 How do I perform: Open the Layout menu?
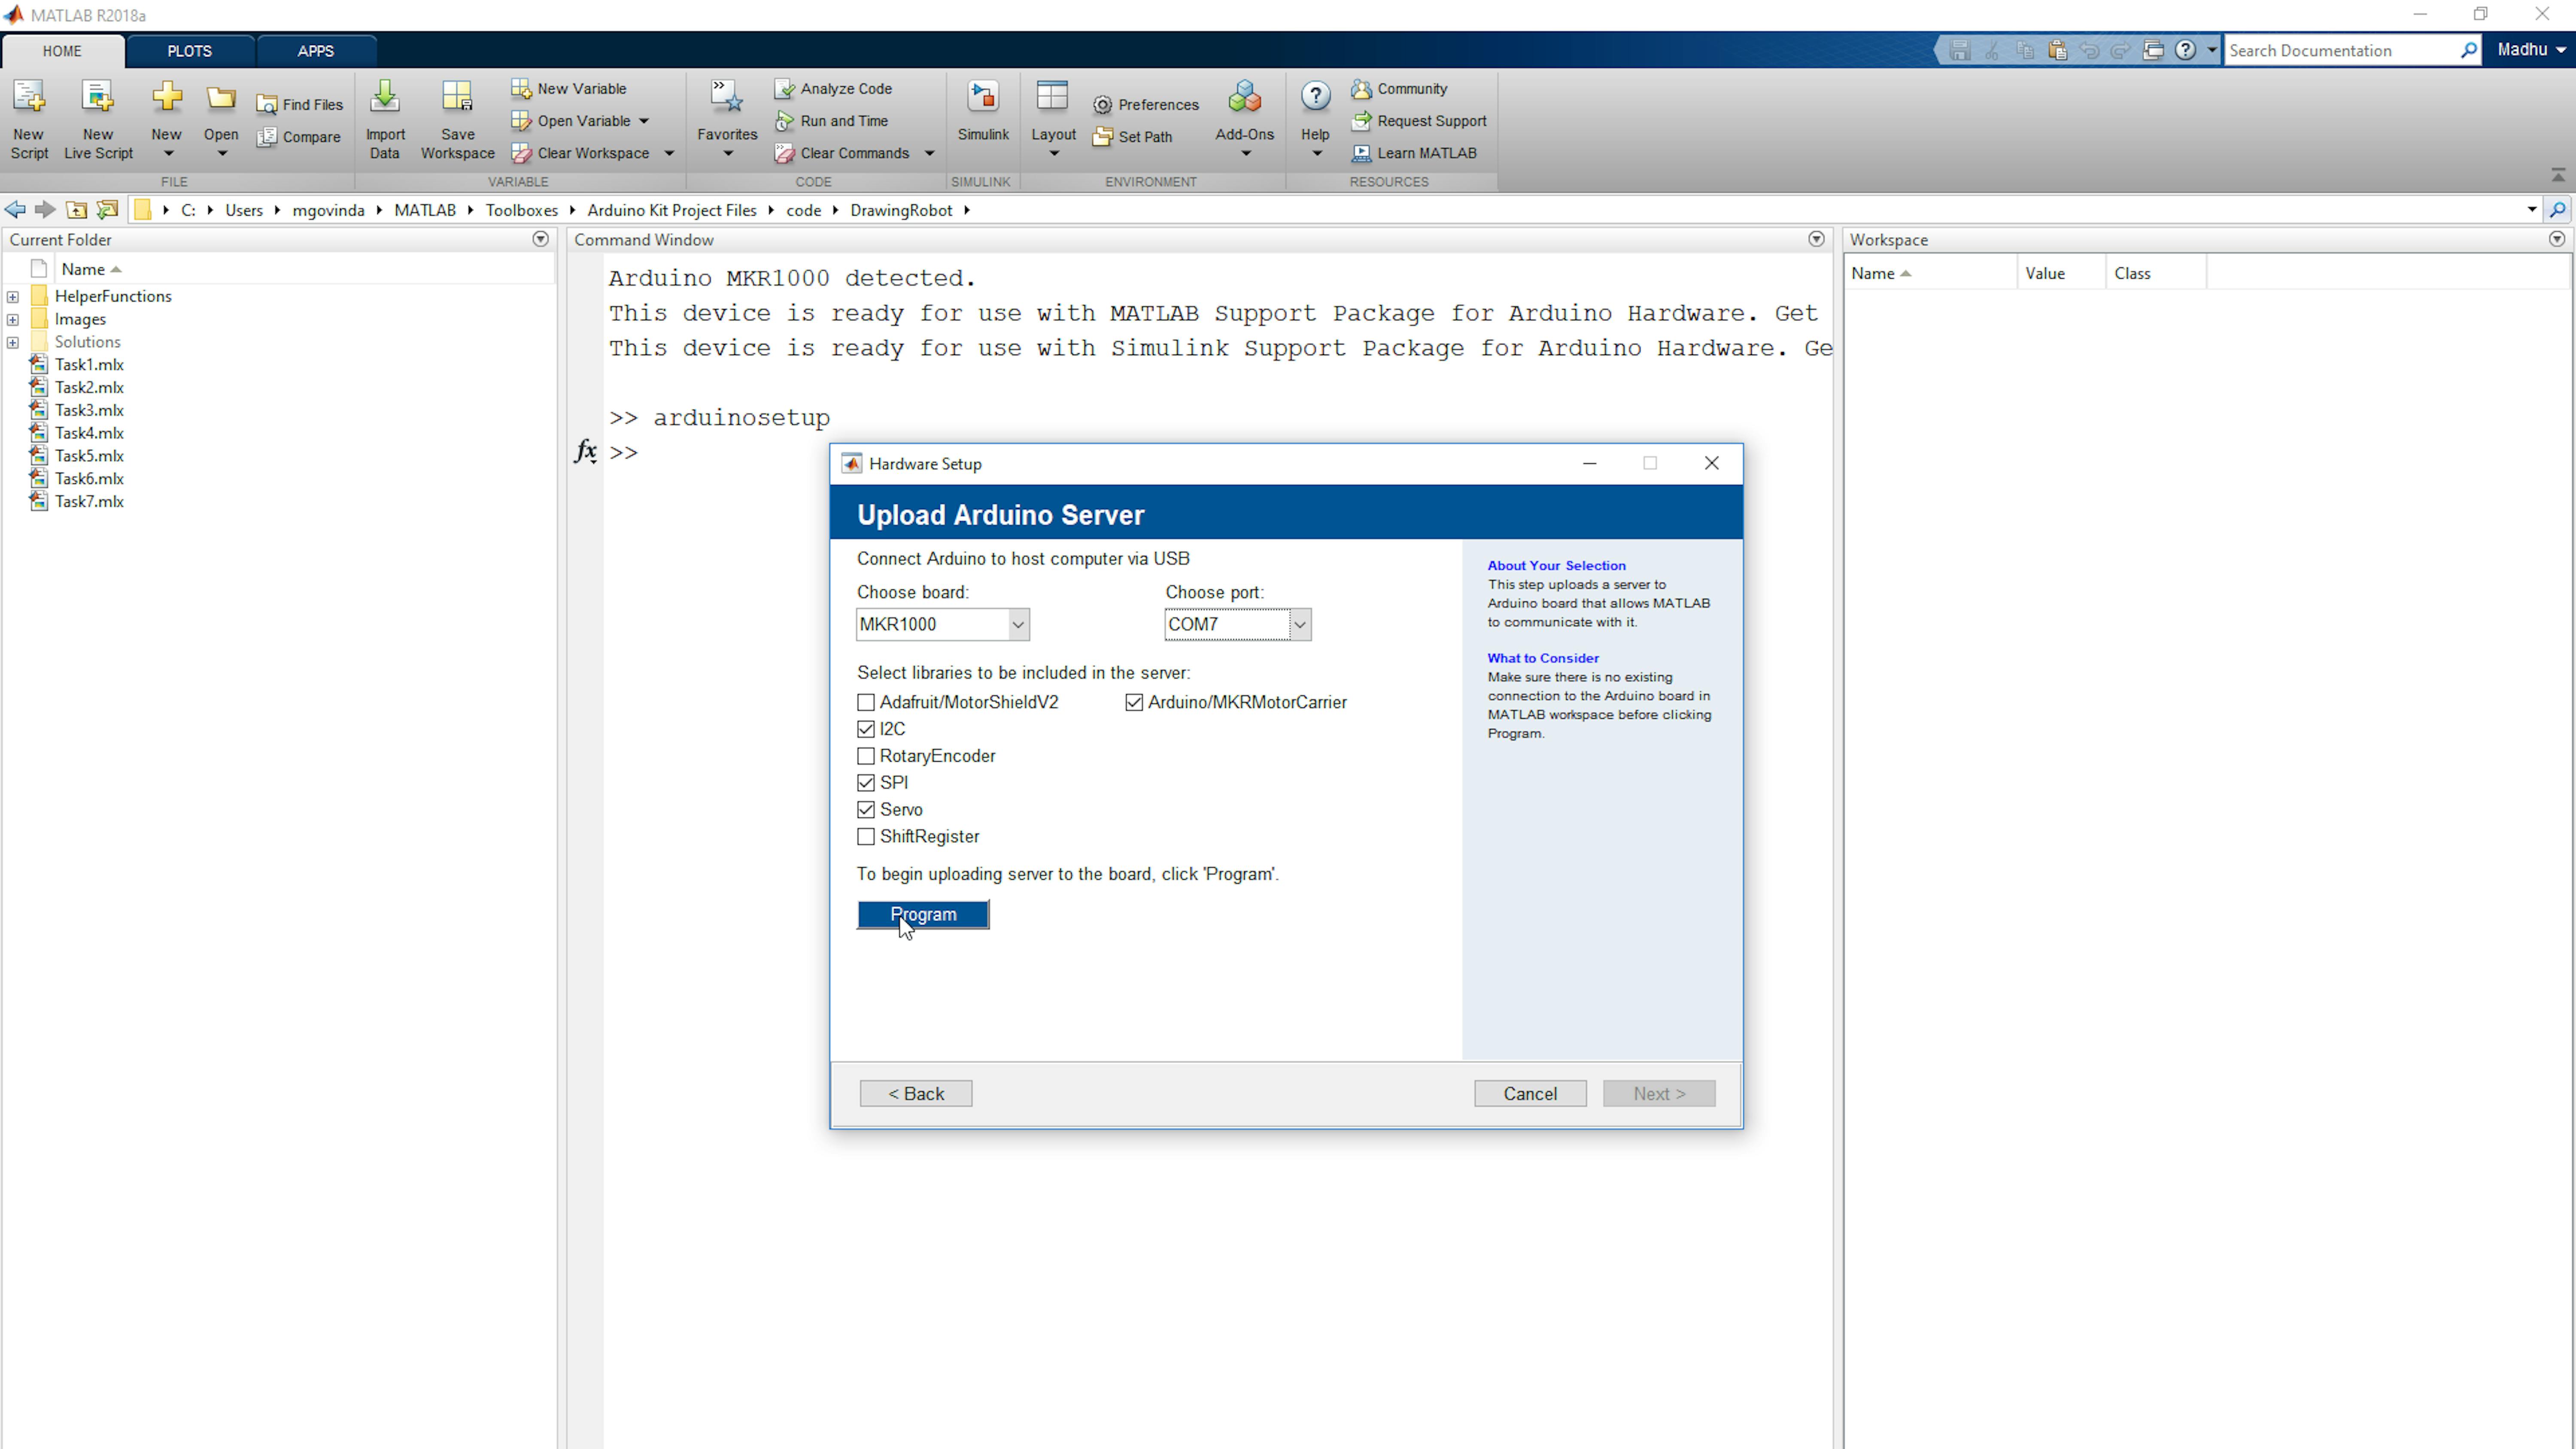point(1053,118)
